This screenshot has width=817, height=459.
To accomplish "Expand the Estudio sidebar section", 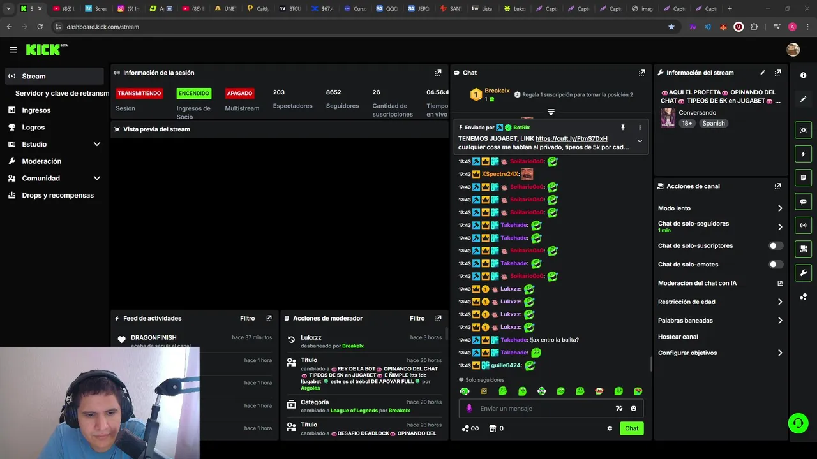I will 97,144.
